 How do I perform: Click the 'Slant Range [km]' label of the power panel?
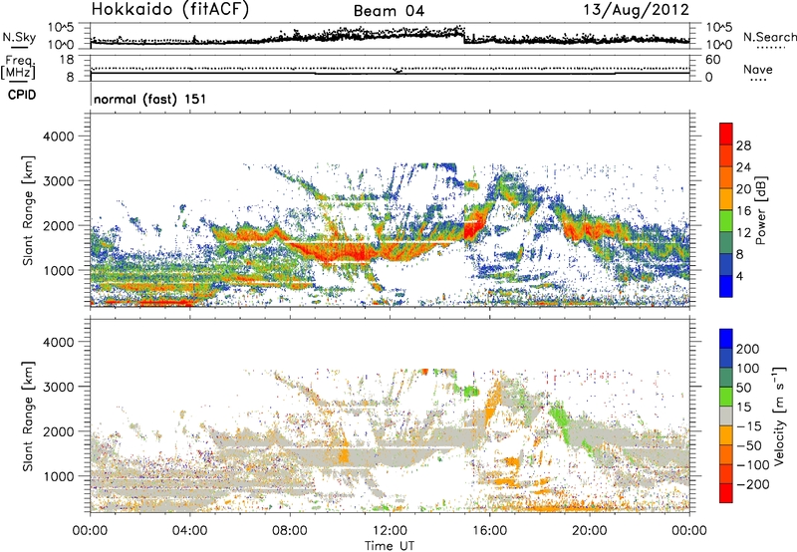[28, 210]
